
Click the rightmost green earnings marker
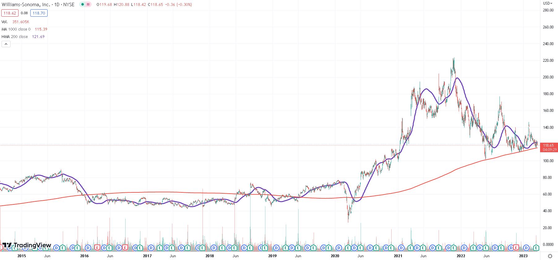pyautogui.click(x=536, y=248)
